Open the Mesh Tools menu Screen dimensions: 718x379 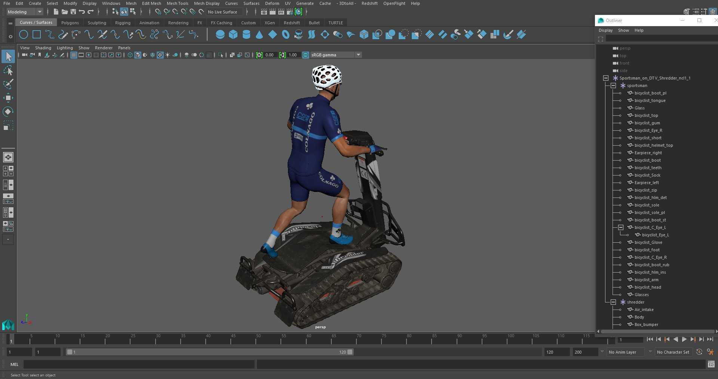click(x=177, y=3)
